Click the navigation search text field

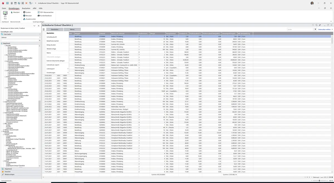[x=19, y=40]
